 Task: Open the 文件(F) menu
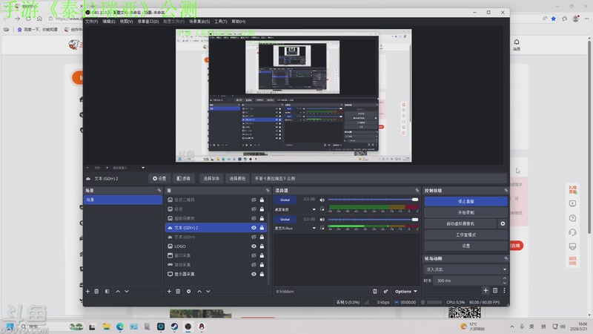coord(91,22)
